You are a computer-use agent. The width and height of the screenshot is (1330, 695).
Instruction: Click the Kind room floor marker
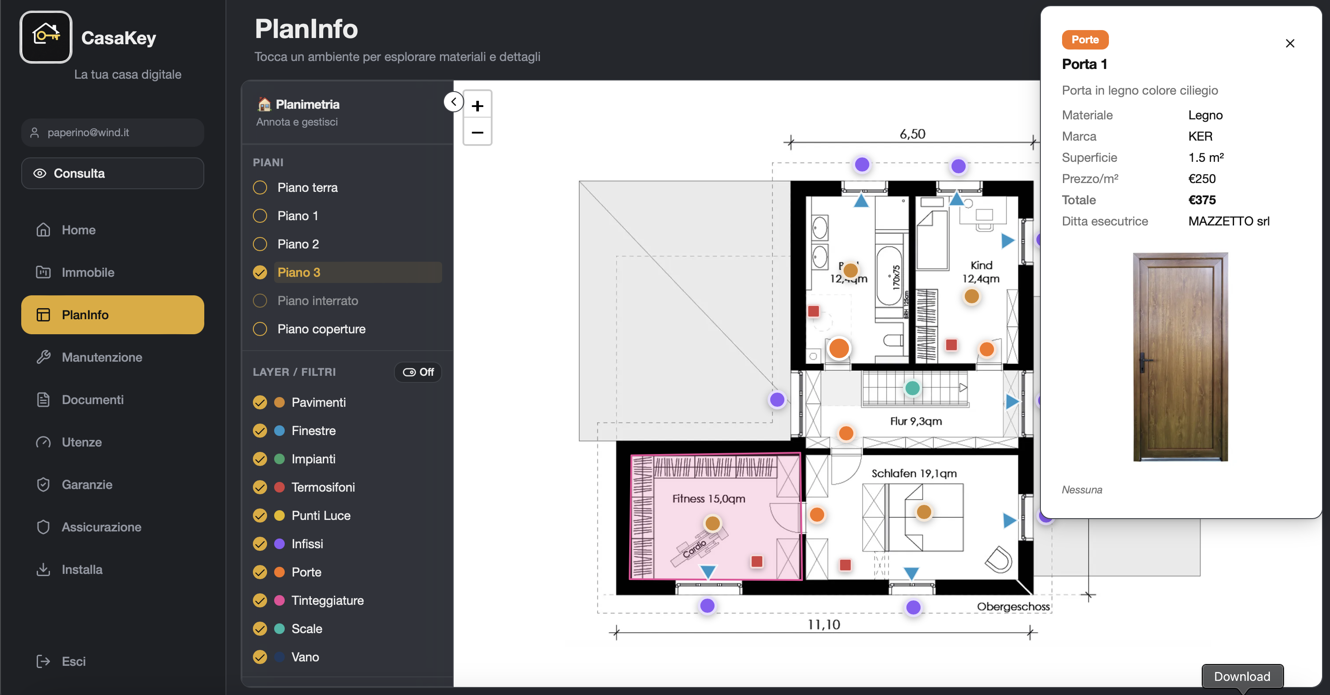[972, 296]
